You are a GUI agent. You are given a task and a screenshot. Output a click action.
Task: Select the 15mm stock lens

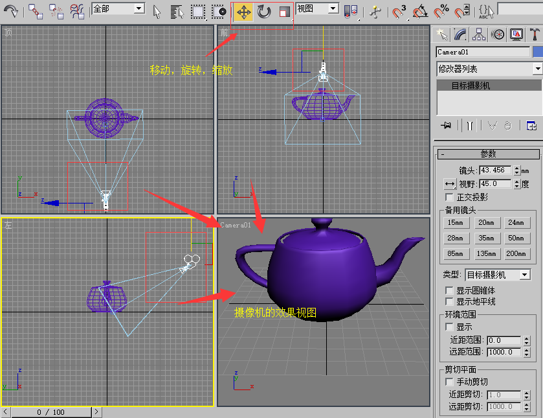point(456,222)
